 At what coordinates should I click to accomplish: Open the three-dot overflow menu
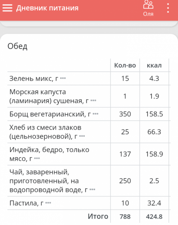tap(168, 8)
